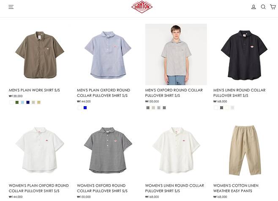The image size is (278, 201).
Task: Select the navy swatch under Plain Work Shirt
Action: [28, 102]
